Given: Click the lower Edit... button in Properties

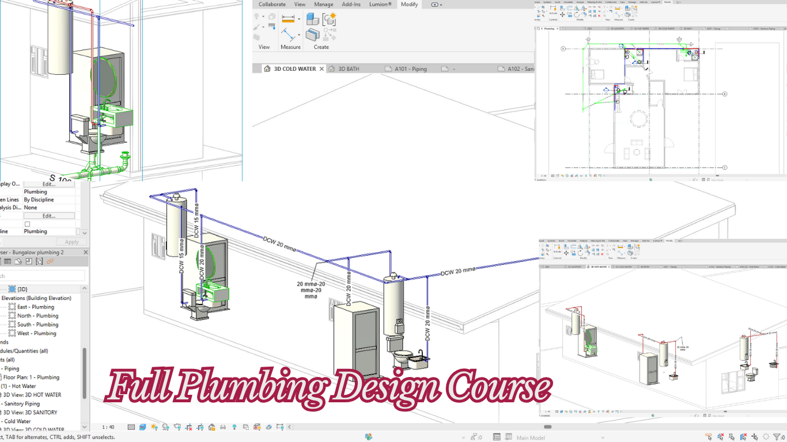Looking at the screenshot, I should 48,216.
